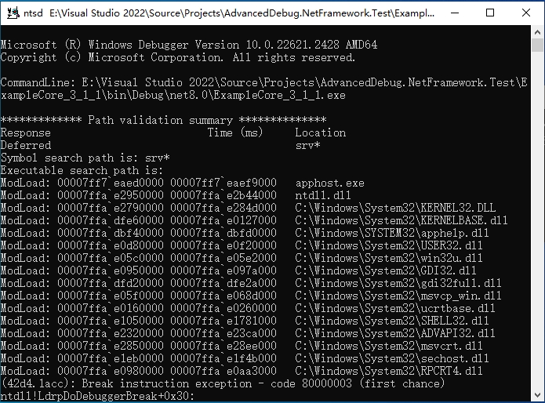Click the KERNEL32.DLL module path

pos(395,208)
